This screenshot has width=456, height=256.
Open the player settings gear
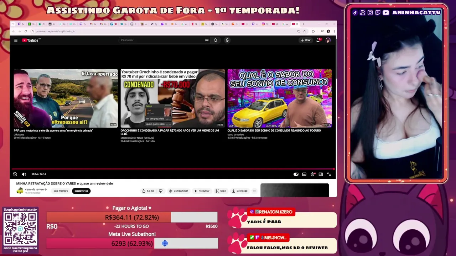pos(312,174)
